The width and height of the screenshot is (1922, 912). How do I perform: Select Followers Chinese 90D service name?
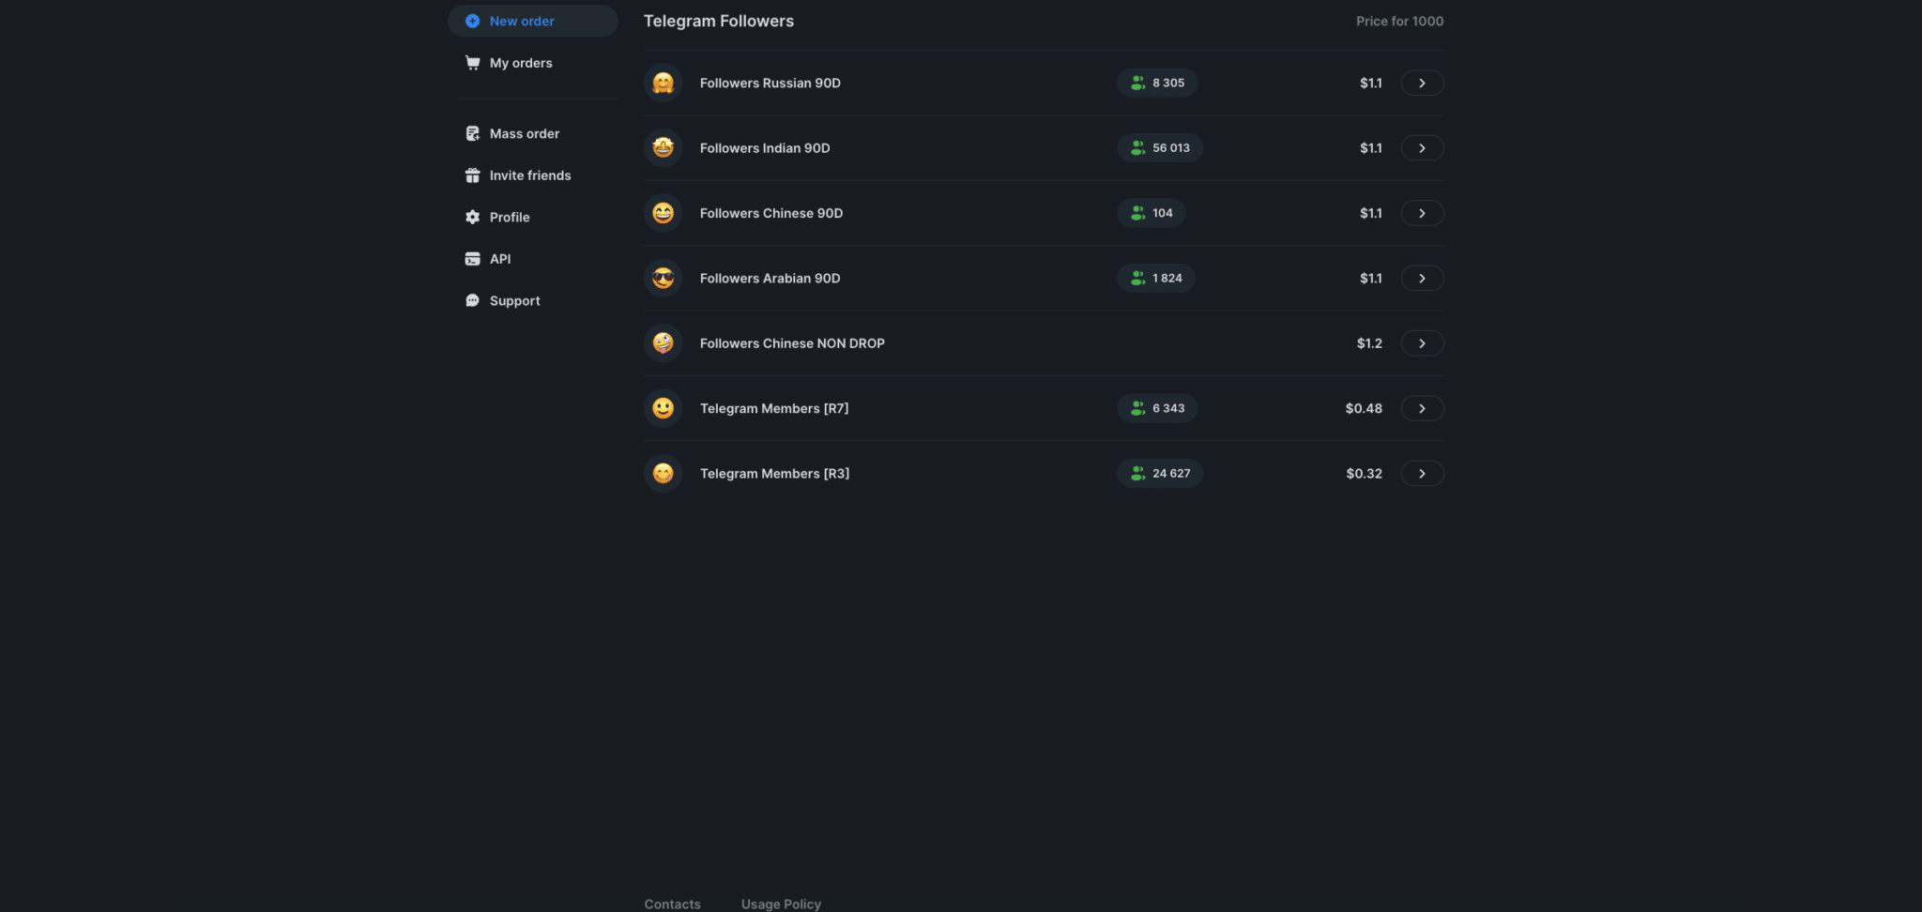(x=771, y=214)
